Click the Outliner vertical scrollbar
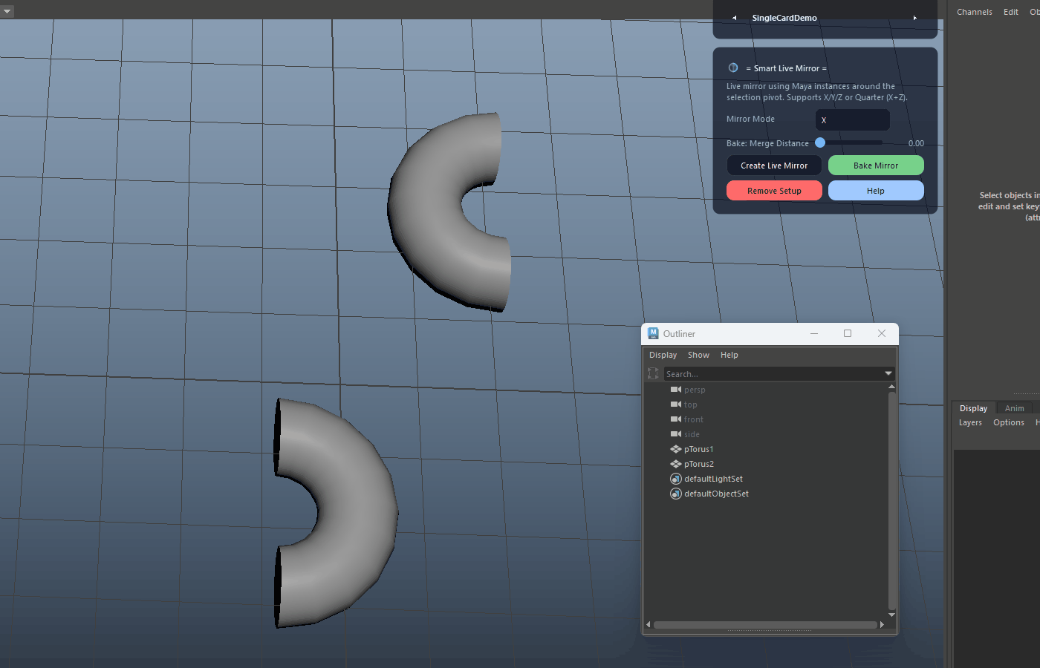 click(x=891, y=501)
